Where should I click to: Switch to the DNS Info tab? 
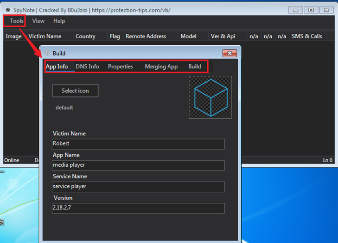87,67
